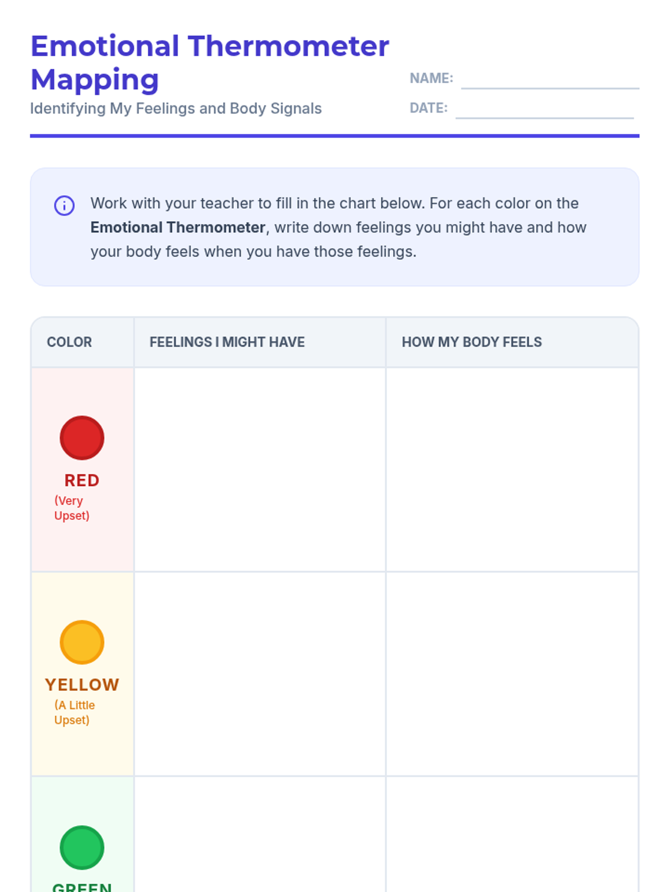Image resolution: width=669 pixels, height=892 pixels.
Task: Click the Yellow row body feels cell
Action: point(512,673)
